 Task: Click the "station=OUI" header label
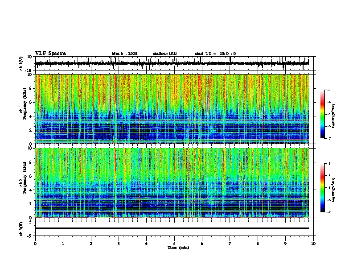tap(165, 54)
